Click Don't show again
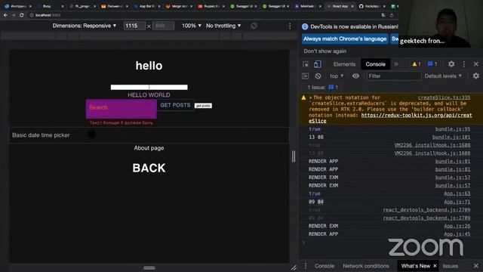 coord(325,51)
